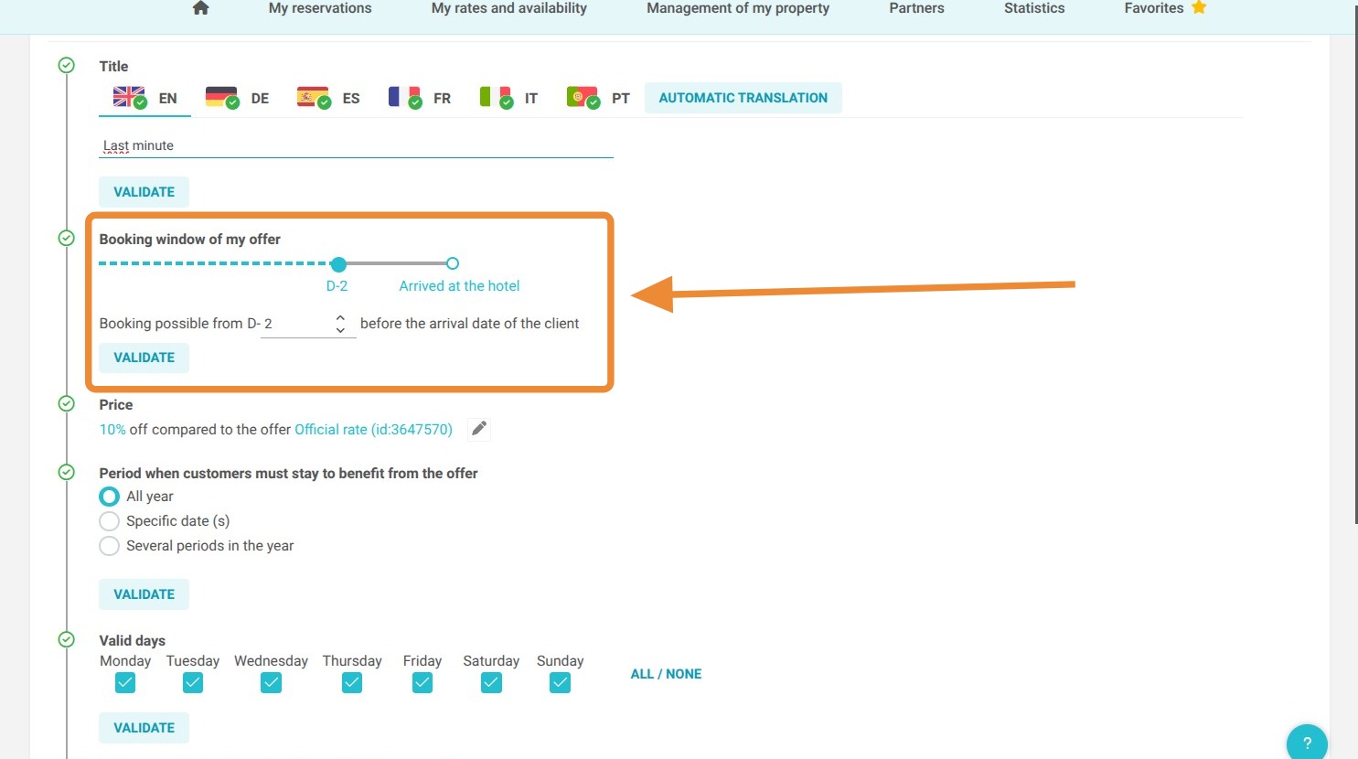This screenshot has width=1358, height=759.
Task: Click the green check icon beside Period section
Action: click(x=66, y=472)
